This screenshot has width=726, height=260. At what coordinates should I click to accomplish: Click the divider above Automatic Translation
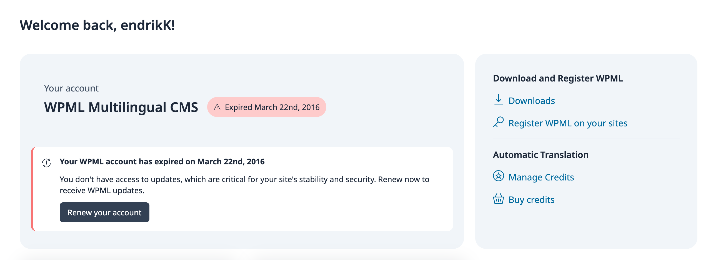[586, 139]
